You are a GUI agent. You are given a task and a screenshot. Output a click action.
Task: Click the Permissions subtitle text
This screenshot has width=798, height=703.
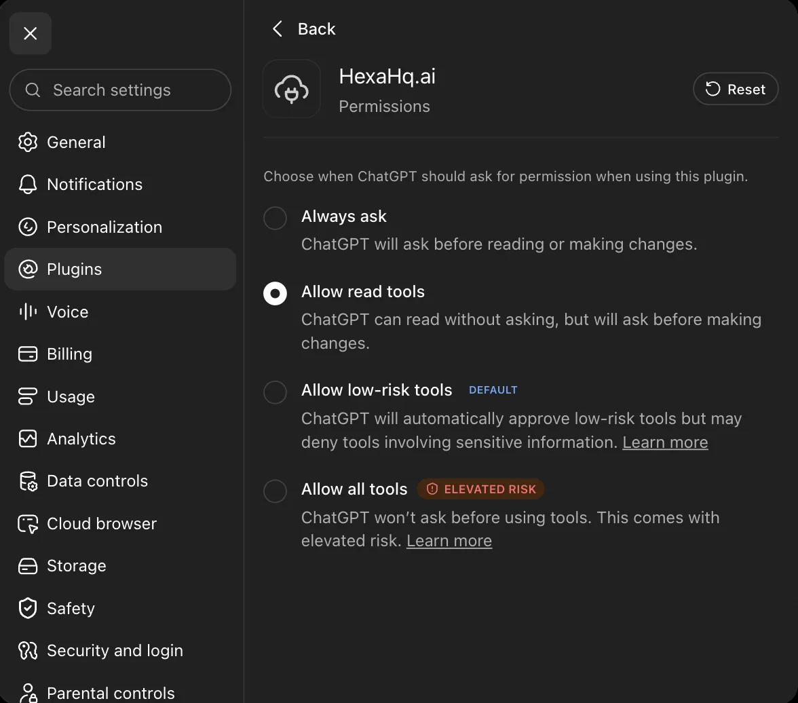384,107
